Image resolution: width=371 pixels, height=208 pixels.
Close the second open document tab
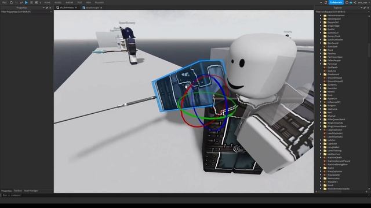point(101,8)
